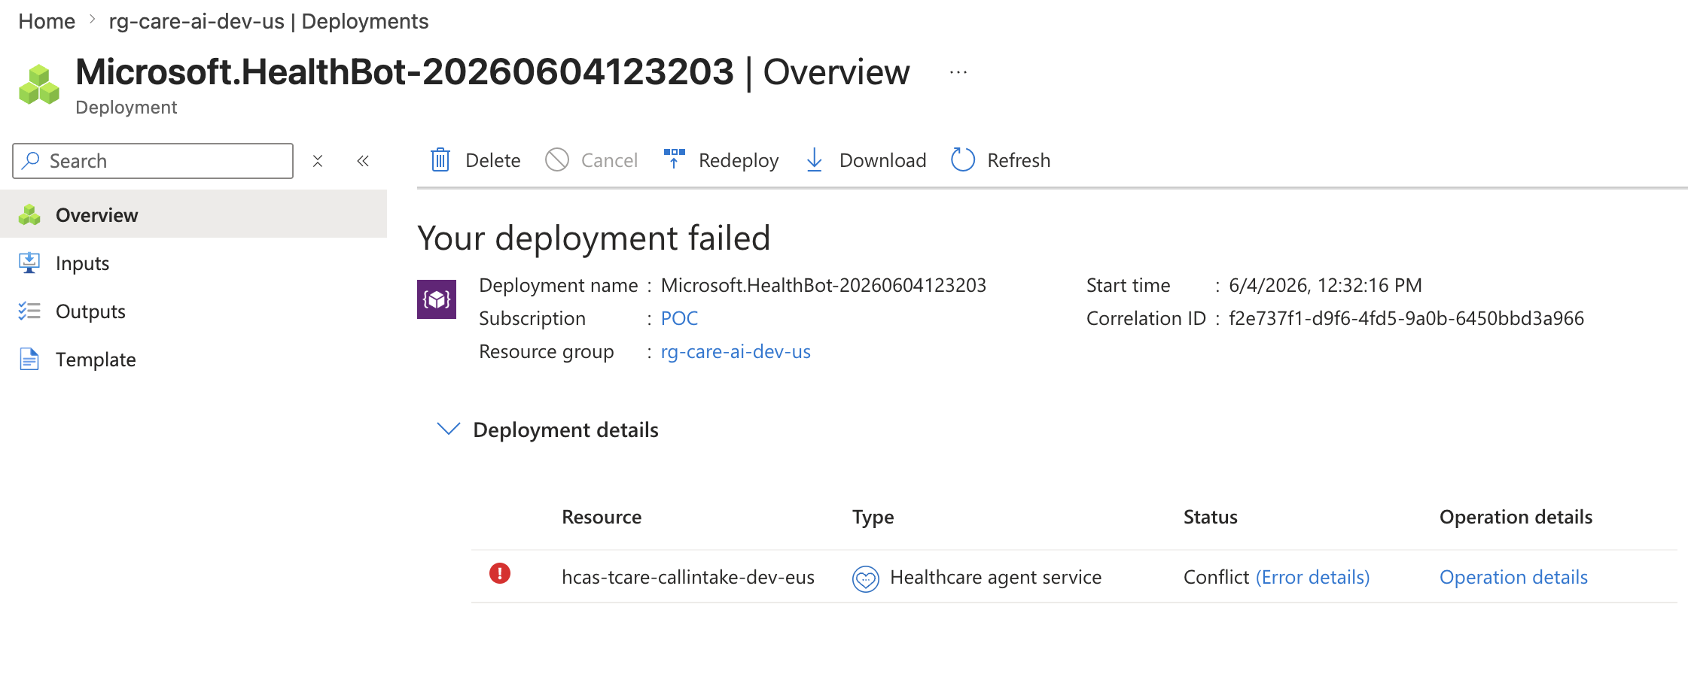Screen dimensions: 1688x677
Task: Click the Healthcare agent service heart icon
Action: [866, 578]
